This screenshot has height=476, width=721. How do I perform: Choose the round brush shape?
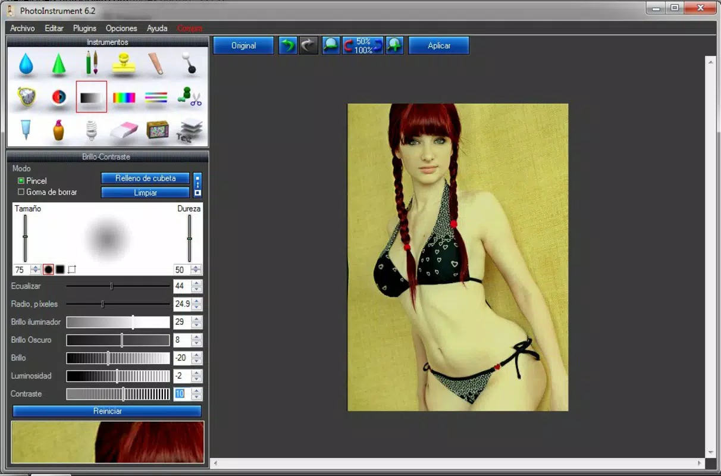[49, 270]
